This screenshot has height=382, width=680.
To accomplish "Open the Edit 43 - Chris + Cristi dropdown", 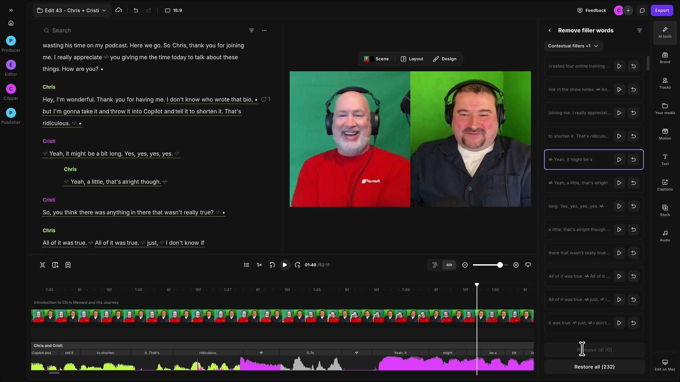I will (72, 10).
